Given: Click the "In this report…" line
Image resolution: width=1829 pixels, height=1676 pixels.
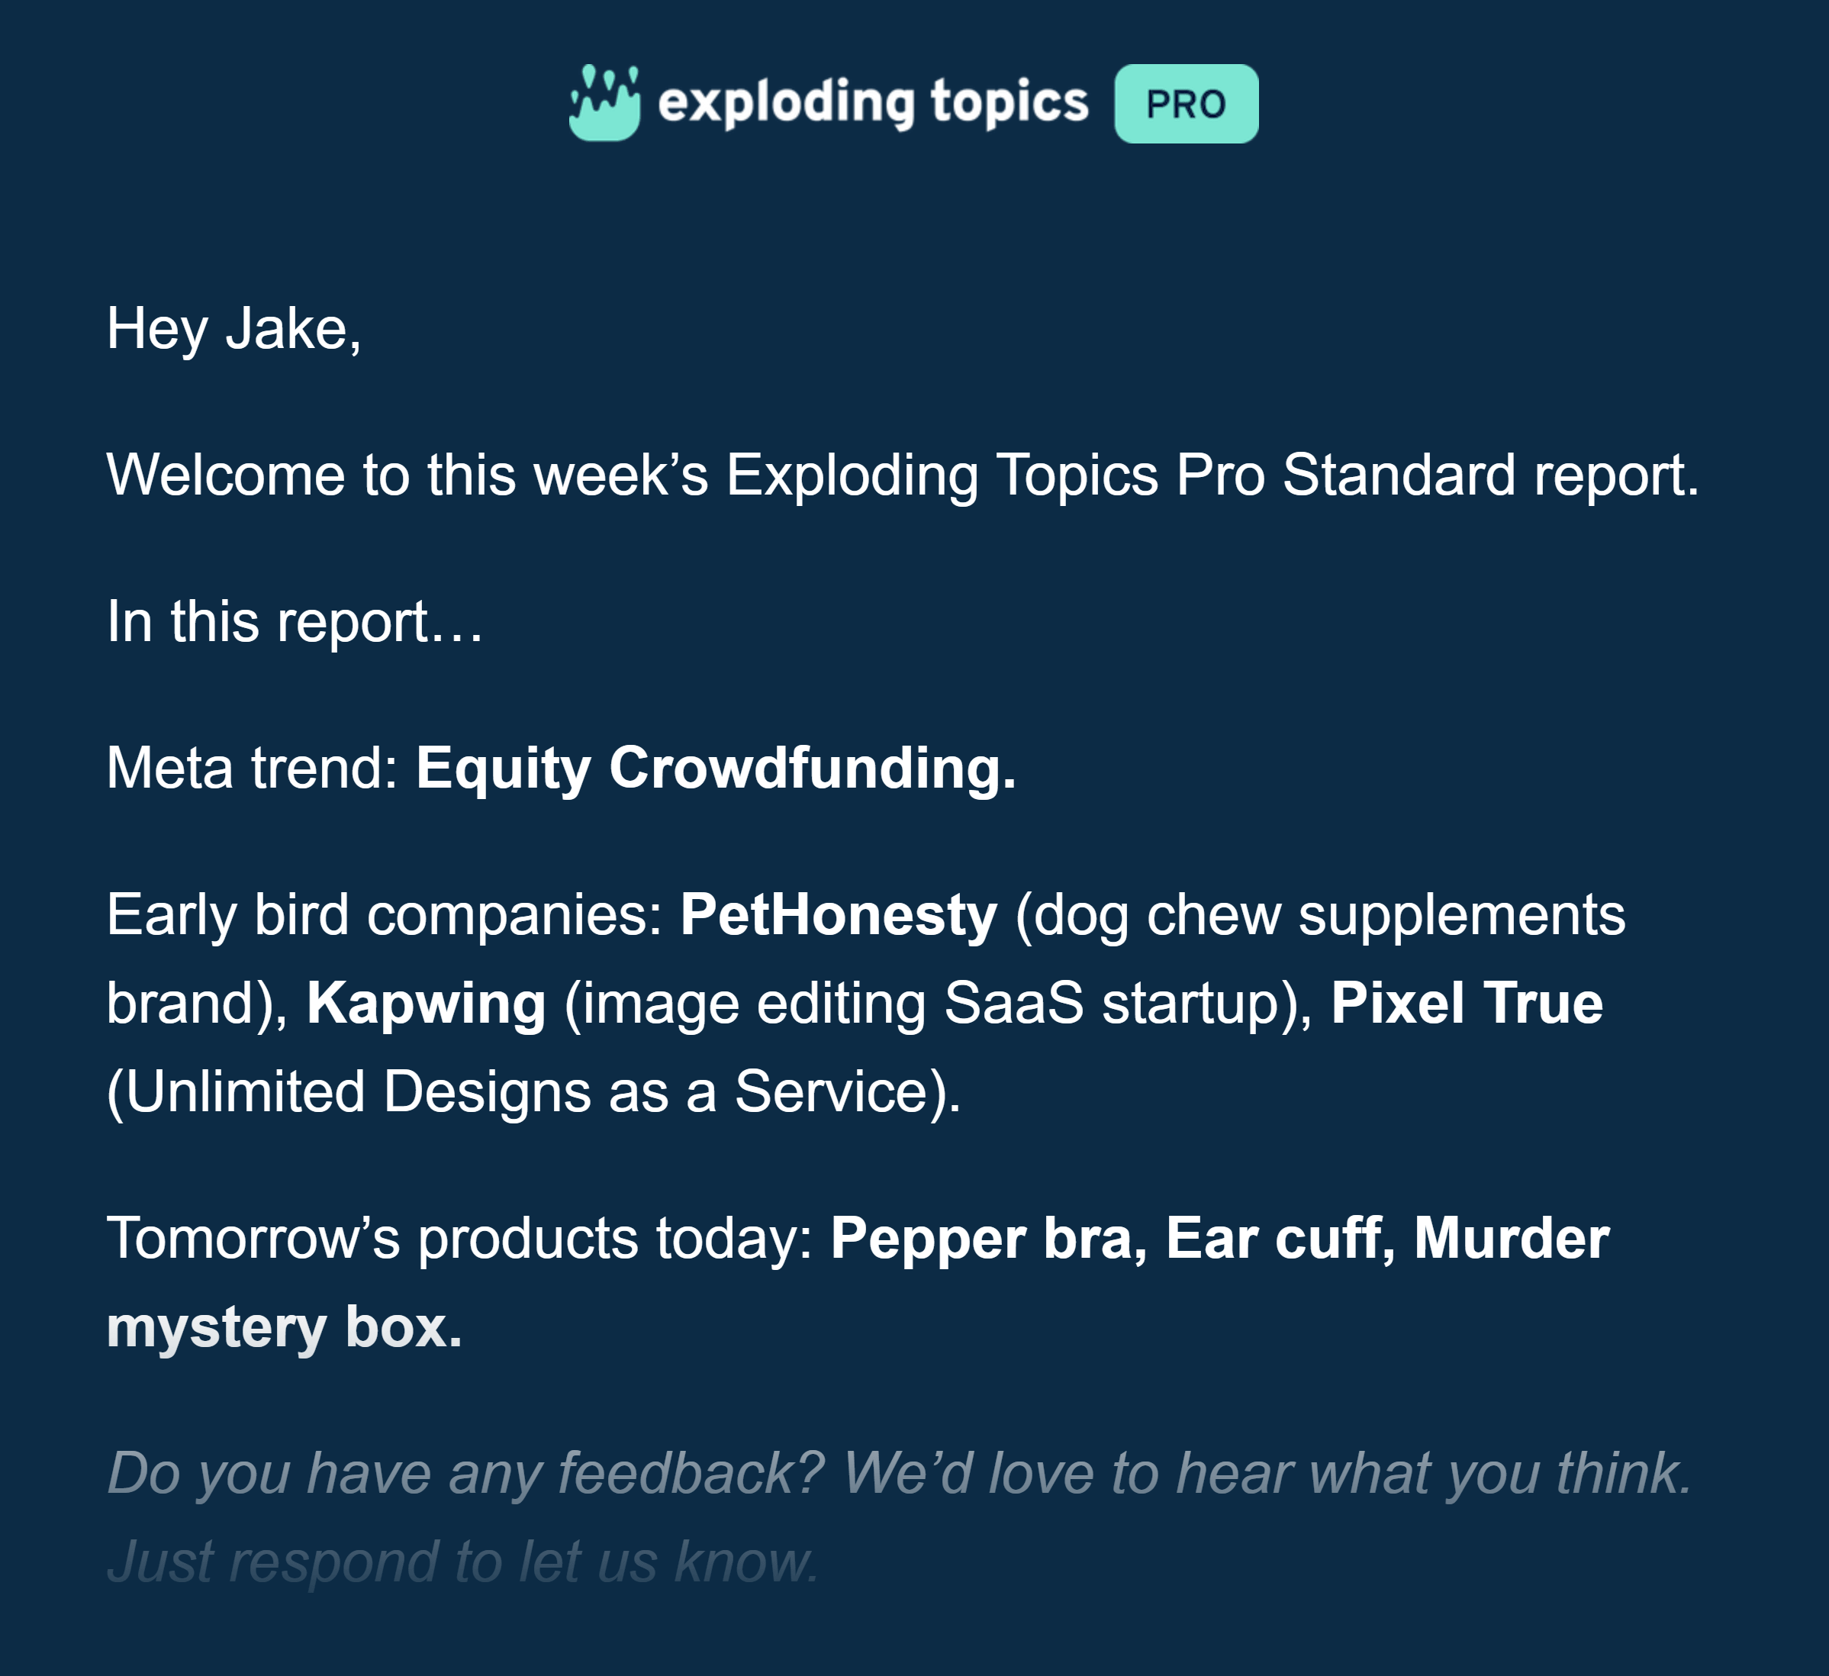Looking at the screenshot, I should (x=295, y=623).
